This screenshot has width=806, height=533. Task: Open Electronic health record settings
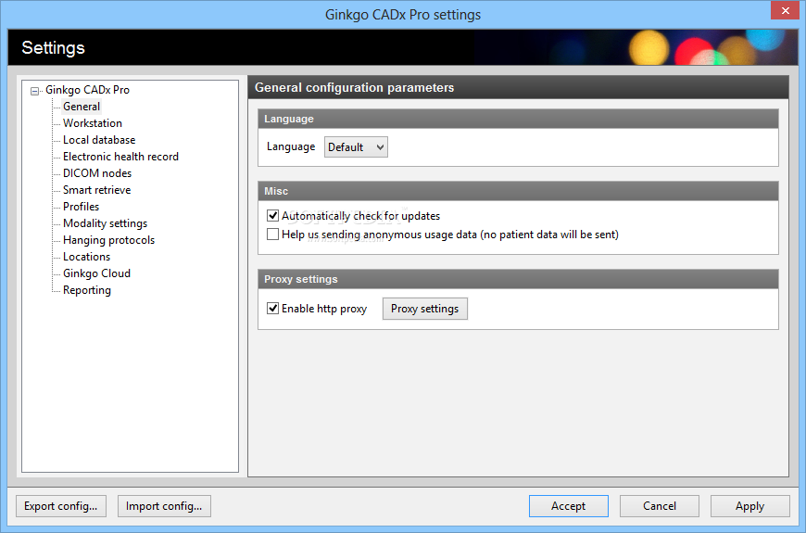pos(120,157)
